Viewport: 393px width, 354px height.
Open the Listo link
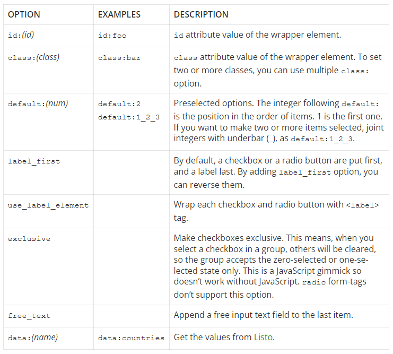pyautogui.click(x=263, y=337)
